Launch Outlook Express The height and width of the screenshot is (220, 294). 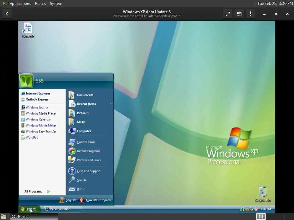coord(35,99)
